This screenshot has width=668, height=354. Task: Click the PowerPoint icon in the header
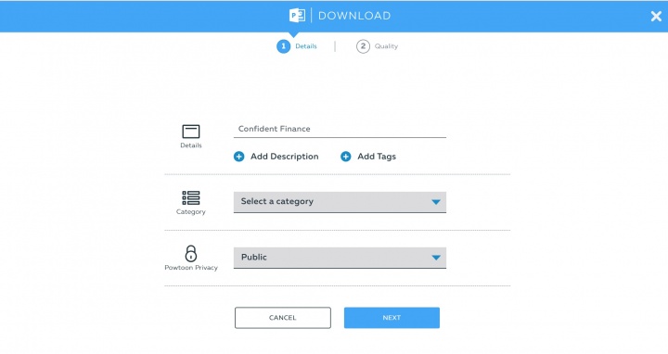298,16
